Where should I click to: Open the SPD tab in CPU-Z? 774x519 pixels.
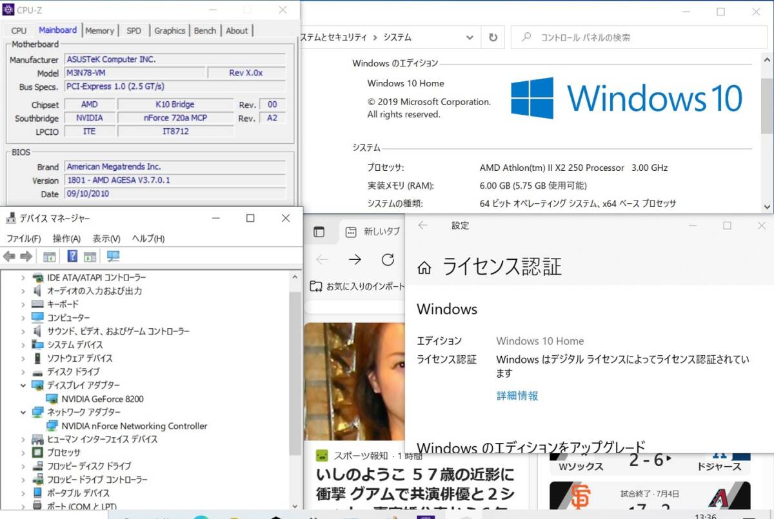pyautogui.click(x=134, y=30)
